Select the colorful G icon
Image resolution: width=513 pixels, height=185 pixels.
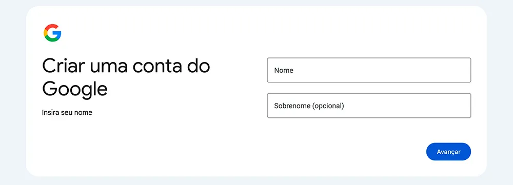pyautogui.click(x=52, y=33)
